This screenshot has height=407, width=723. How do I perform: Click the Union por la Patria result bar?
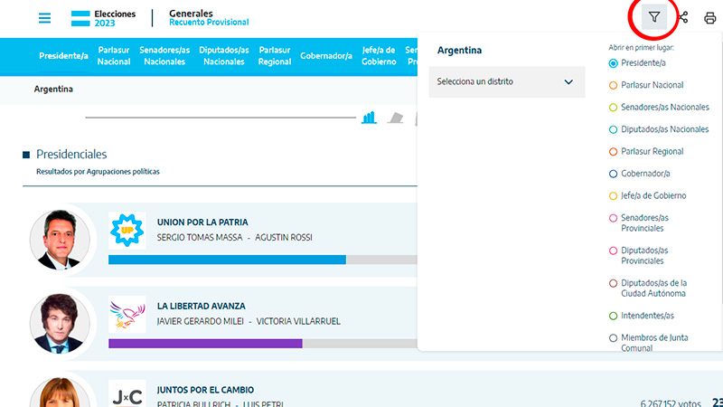(228, 260)
